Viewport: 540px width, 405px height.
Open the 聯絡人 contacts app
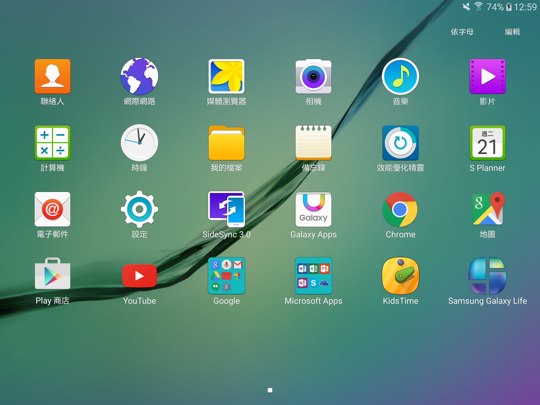pos(52,76)
